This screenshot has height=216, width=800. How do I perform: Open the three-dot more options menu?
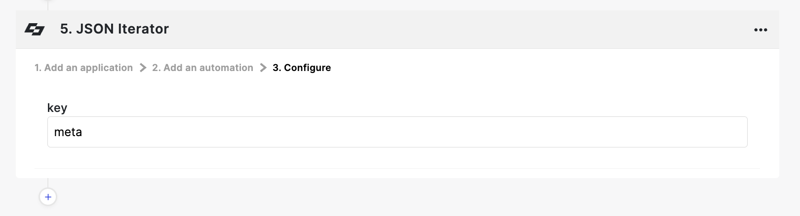760,30
